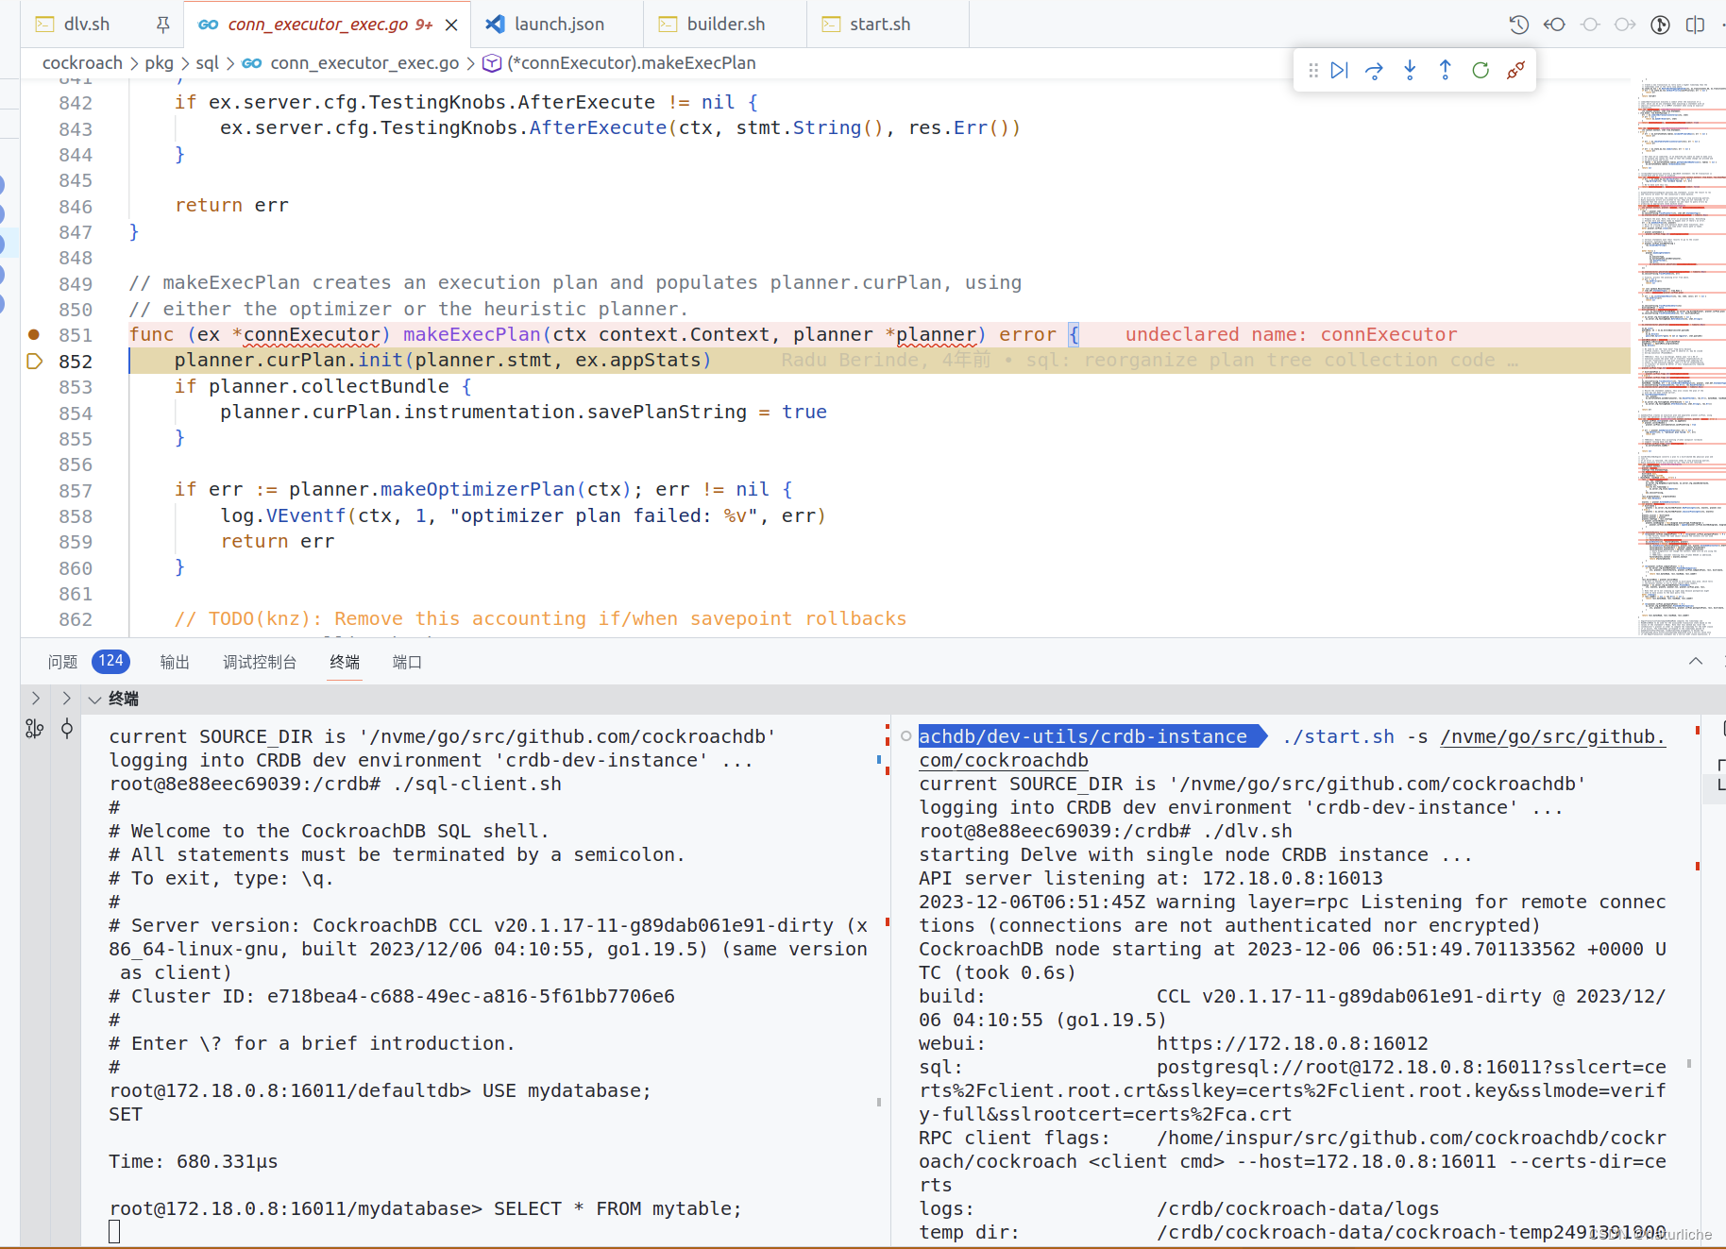
Task: Grab the debug toolbar drag handle
Action: [x=1312, y=70]
